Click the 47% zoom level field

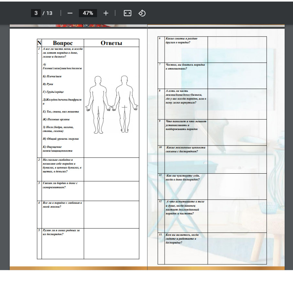(88, 13)
